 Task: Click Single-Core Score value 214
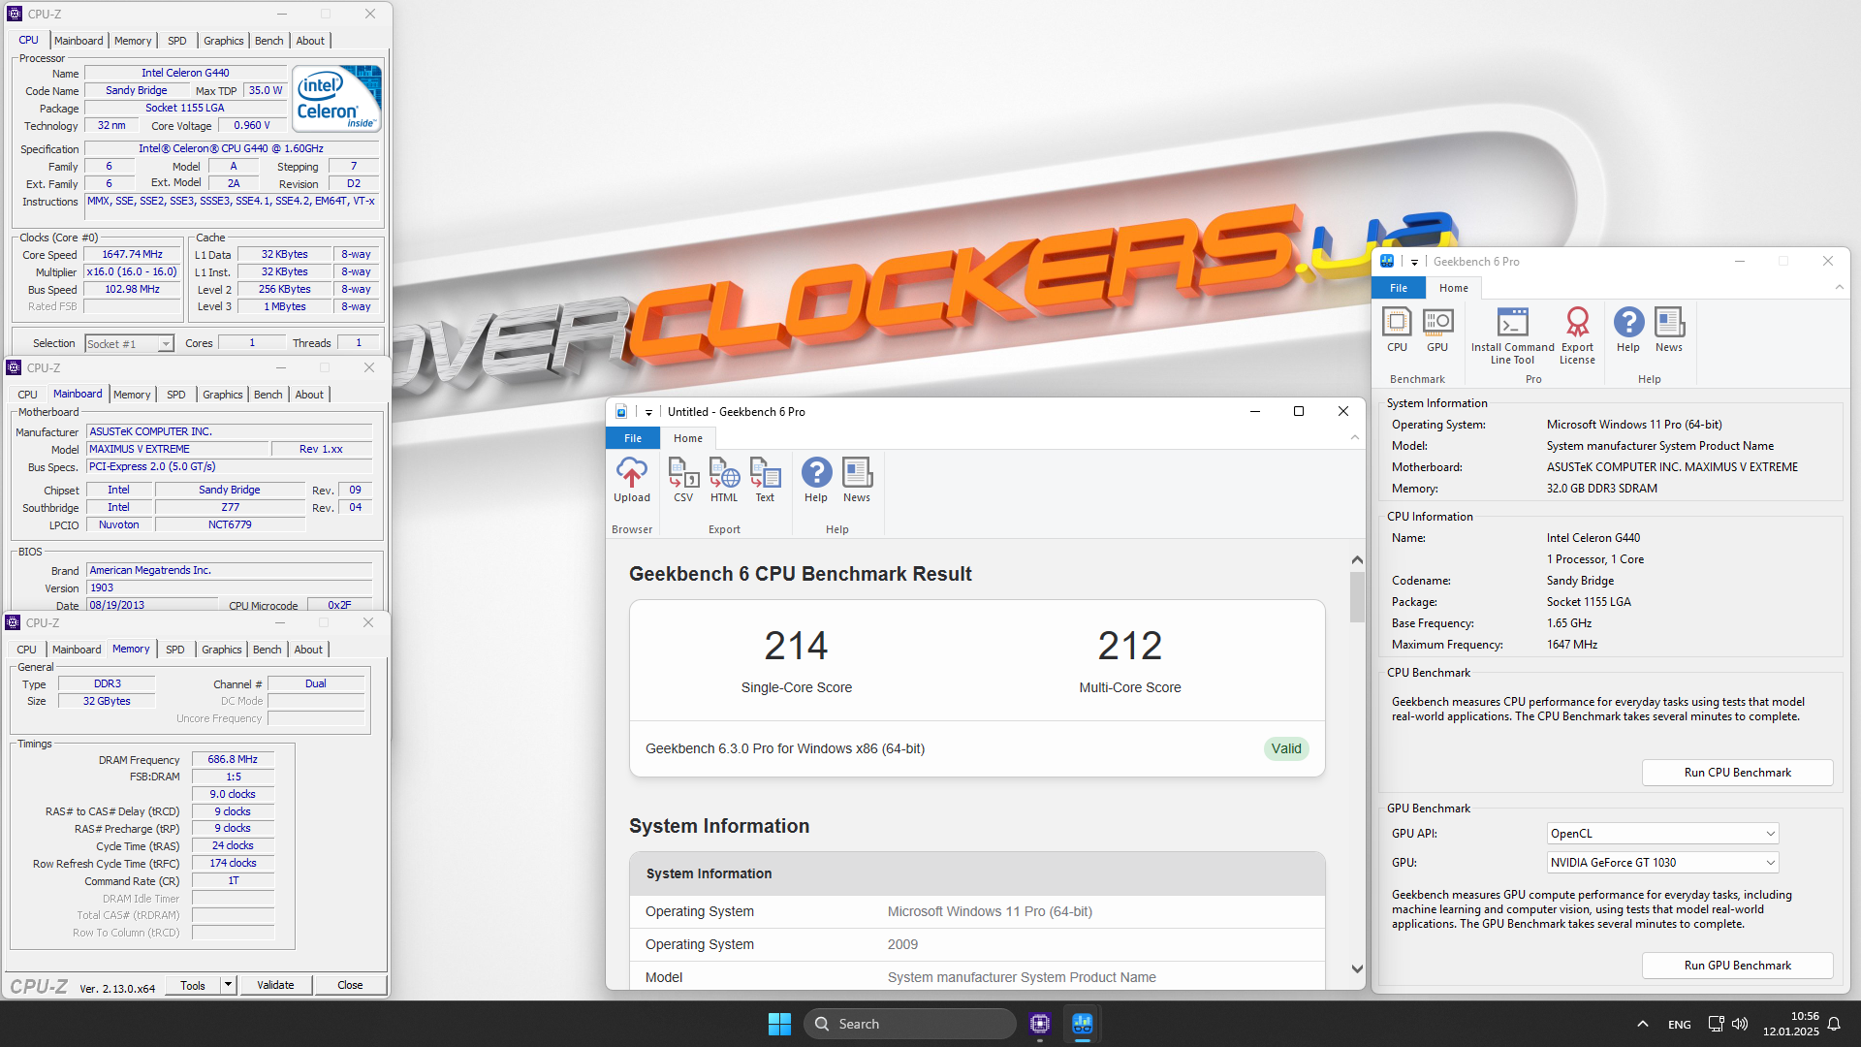click(x=796, y=646)
